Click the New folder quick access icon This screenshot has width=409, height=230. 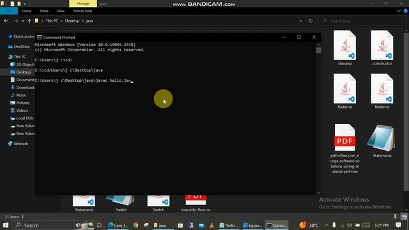pos(19,4)
